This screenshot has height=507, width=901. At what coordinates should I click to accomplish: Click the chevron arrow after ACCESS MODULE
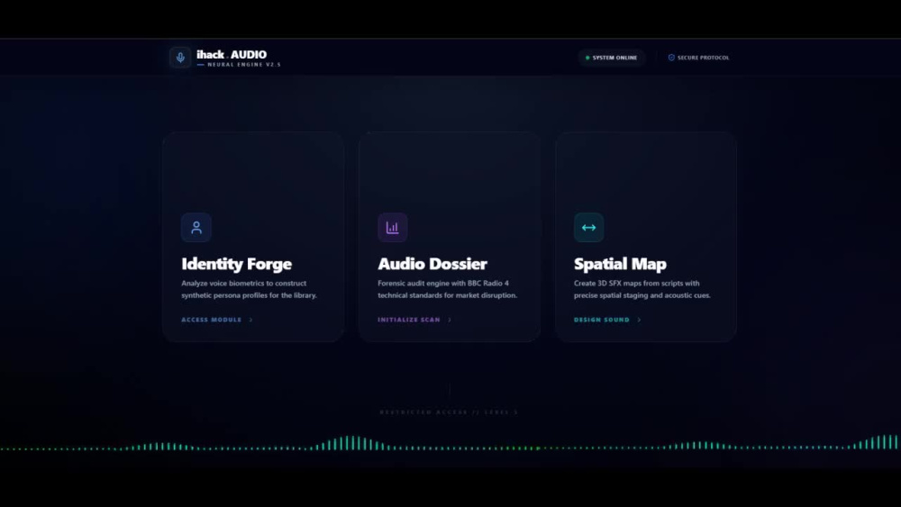(x=250, y=320)
